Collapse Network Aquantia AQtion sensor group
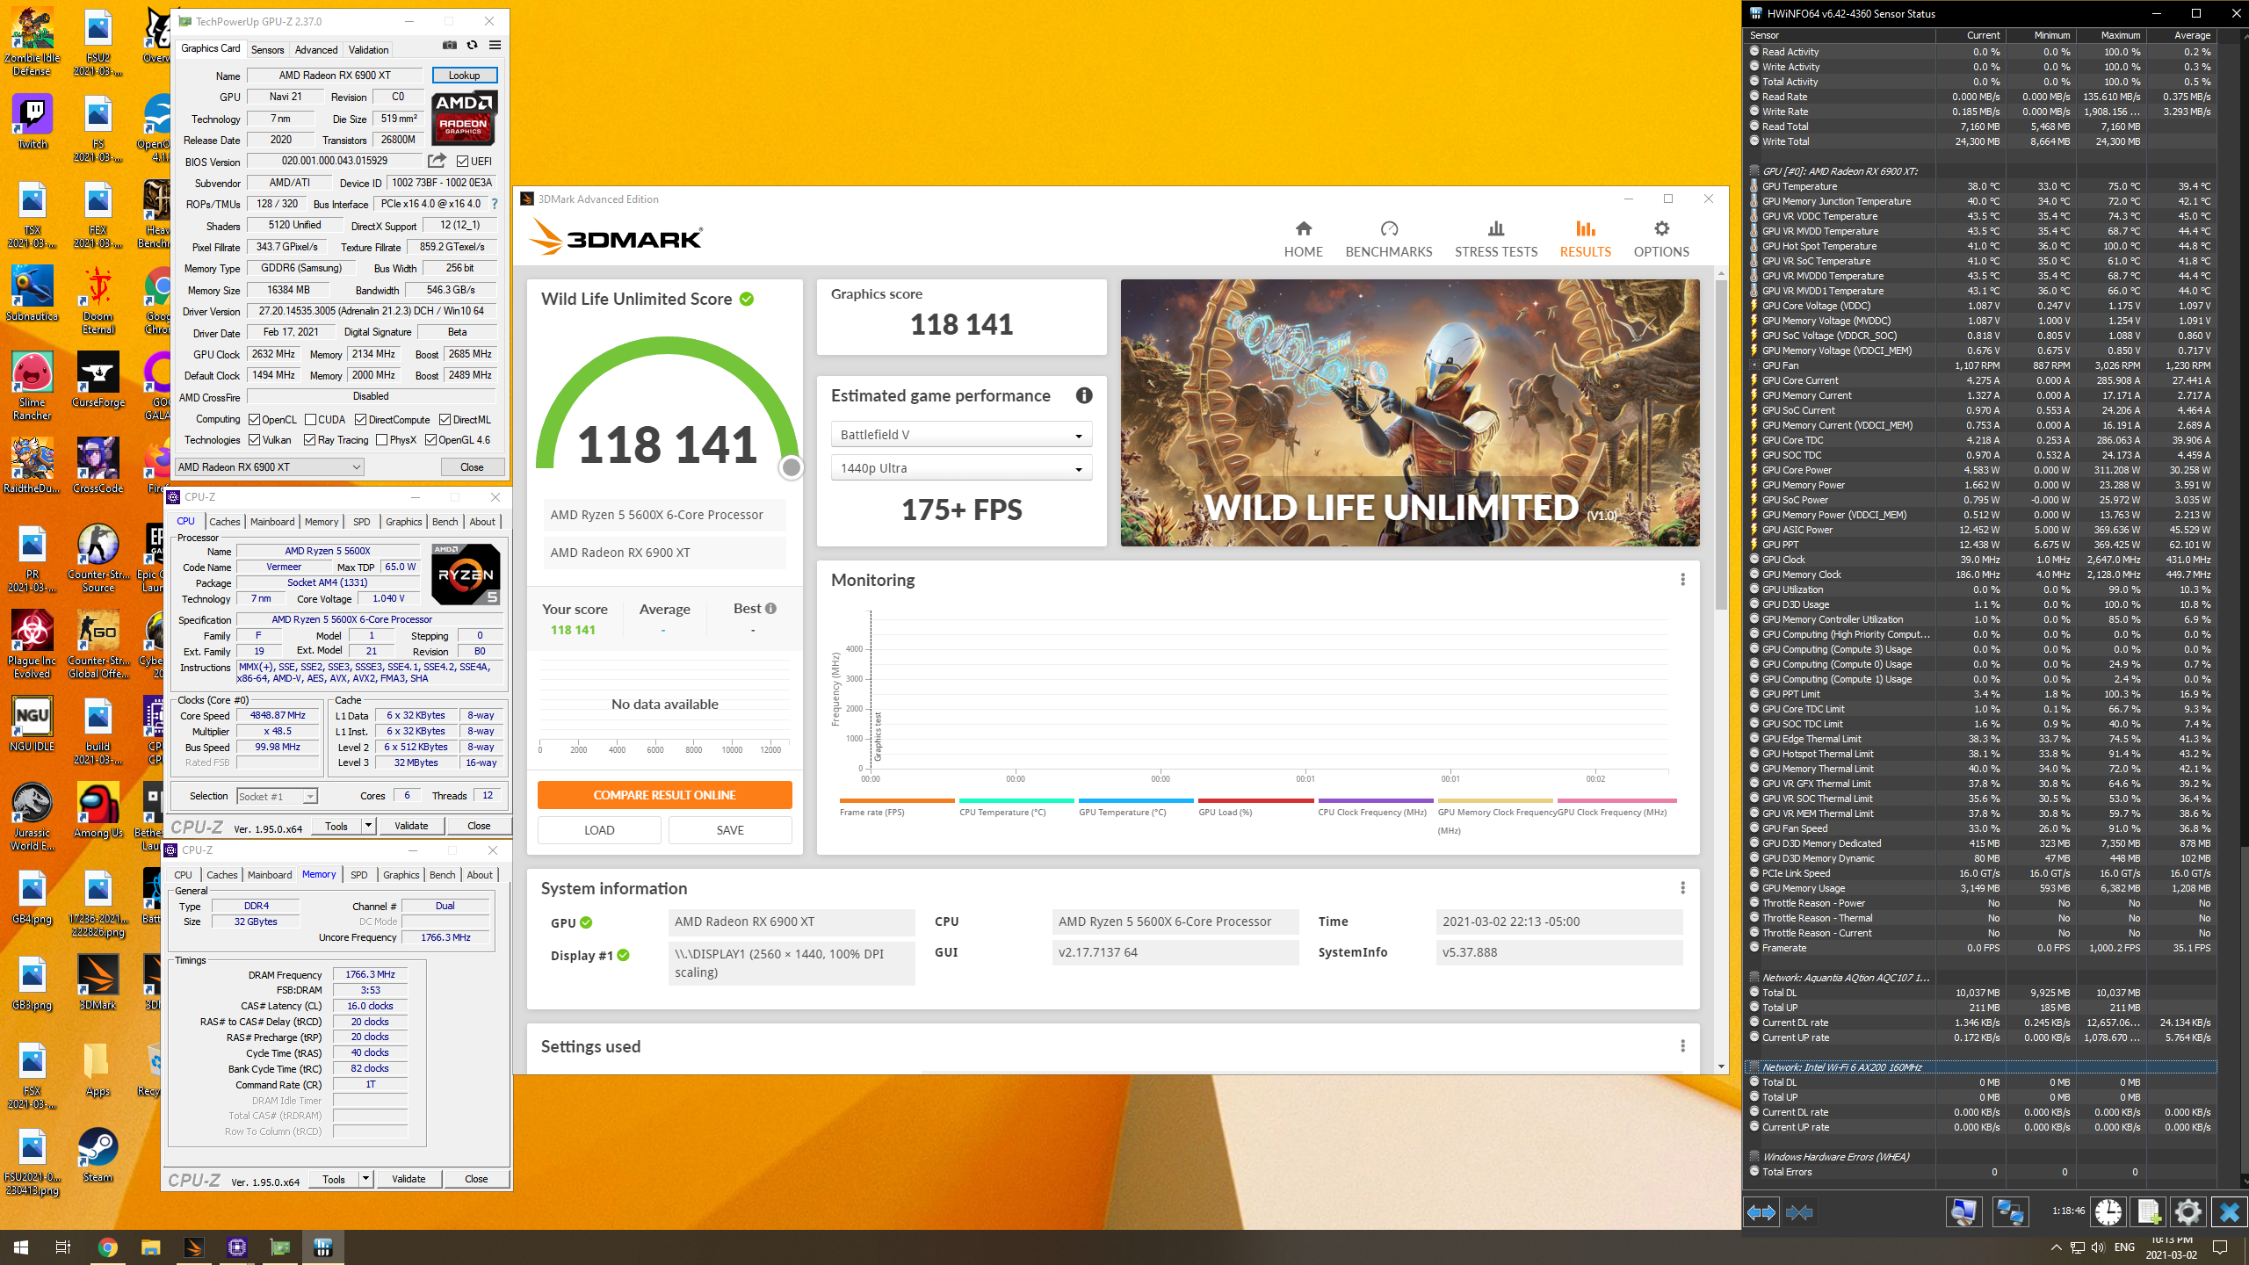2249x1265 pixels. click(x=1754, y=977)
